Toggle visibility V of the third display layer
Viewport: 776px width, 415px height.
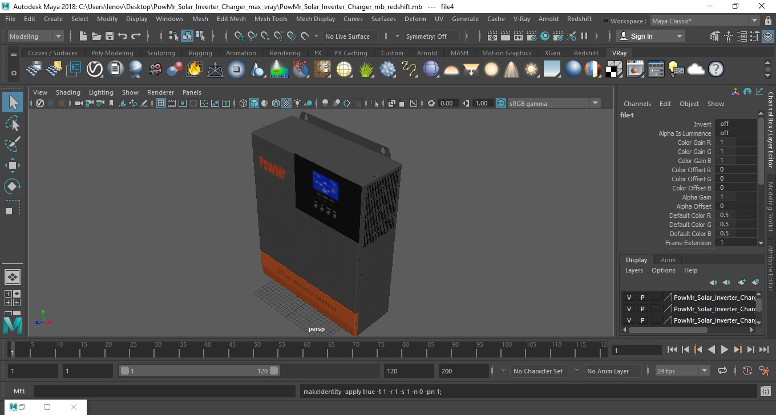(629, 320)
